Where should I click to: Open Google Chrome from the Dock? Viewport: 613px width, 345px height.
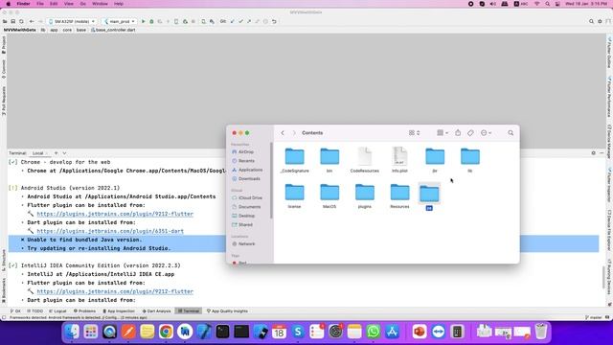[x=166, y=332]
